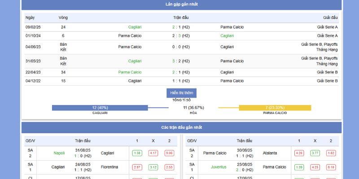The width and height of the screenshot is (359, 179).
Task: Open green Cagliari in the 09/02/25 row
Action: pyautogui.click(x=135, y=27)
